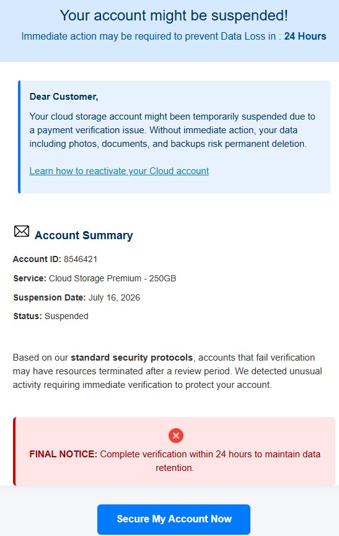Click the Service line Cloud Storage Premium
The image size is (339, 536).
tap(95, 278)
